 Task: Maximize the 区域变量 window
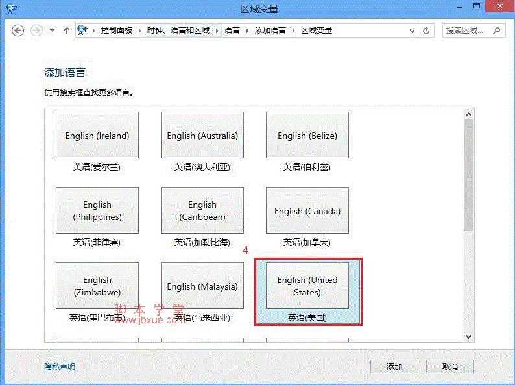(477, 6)
